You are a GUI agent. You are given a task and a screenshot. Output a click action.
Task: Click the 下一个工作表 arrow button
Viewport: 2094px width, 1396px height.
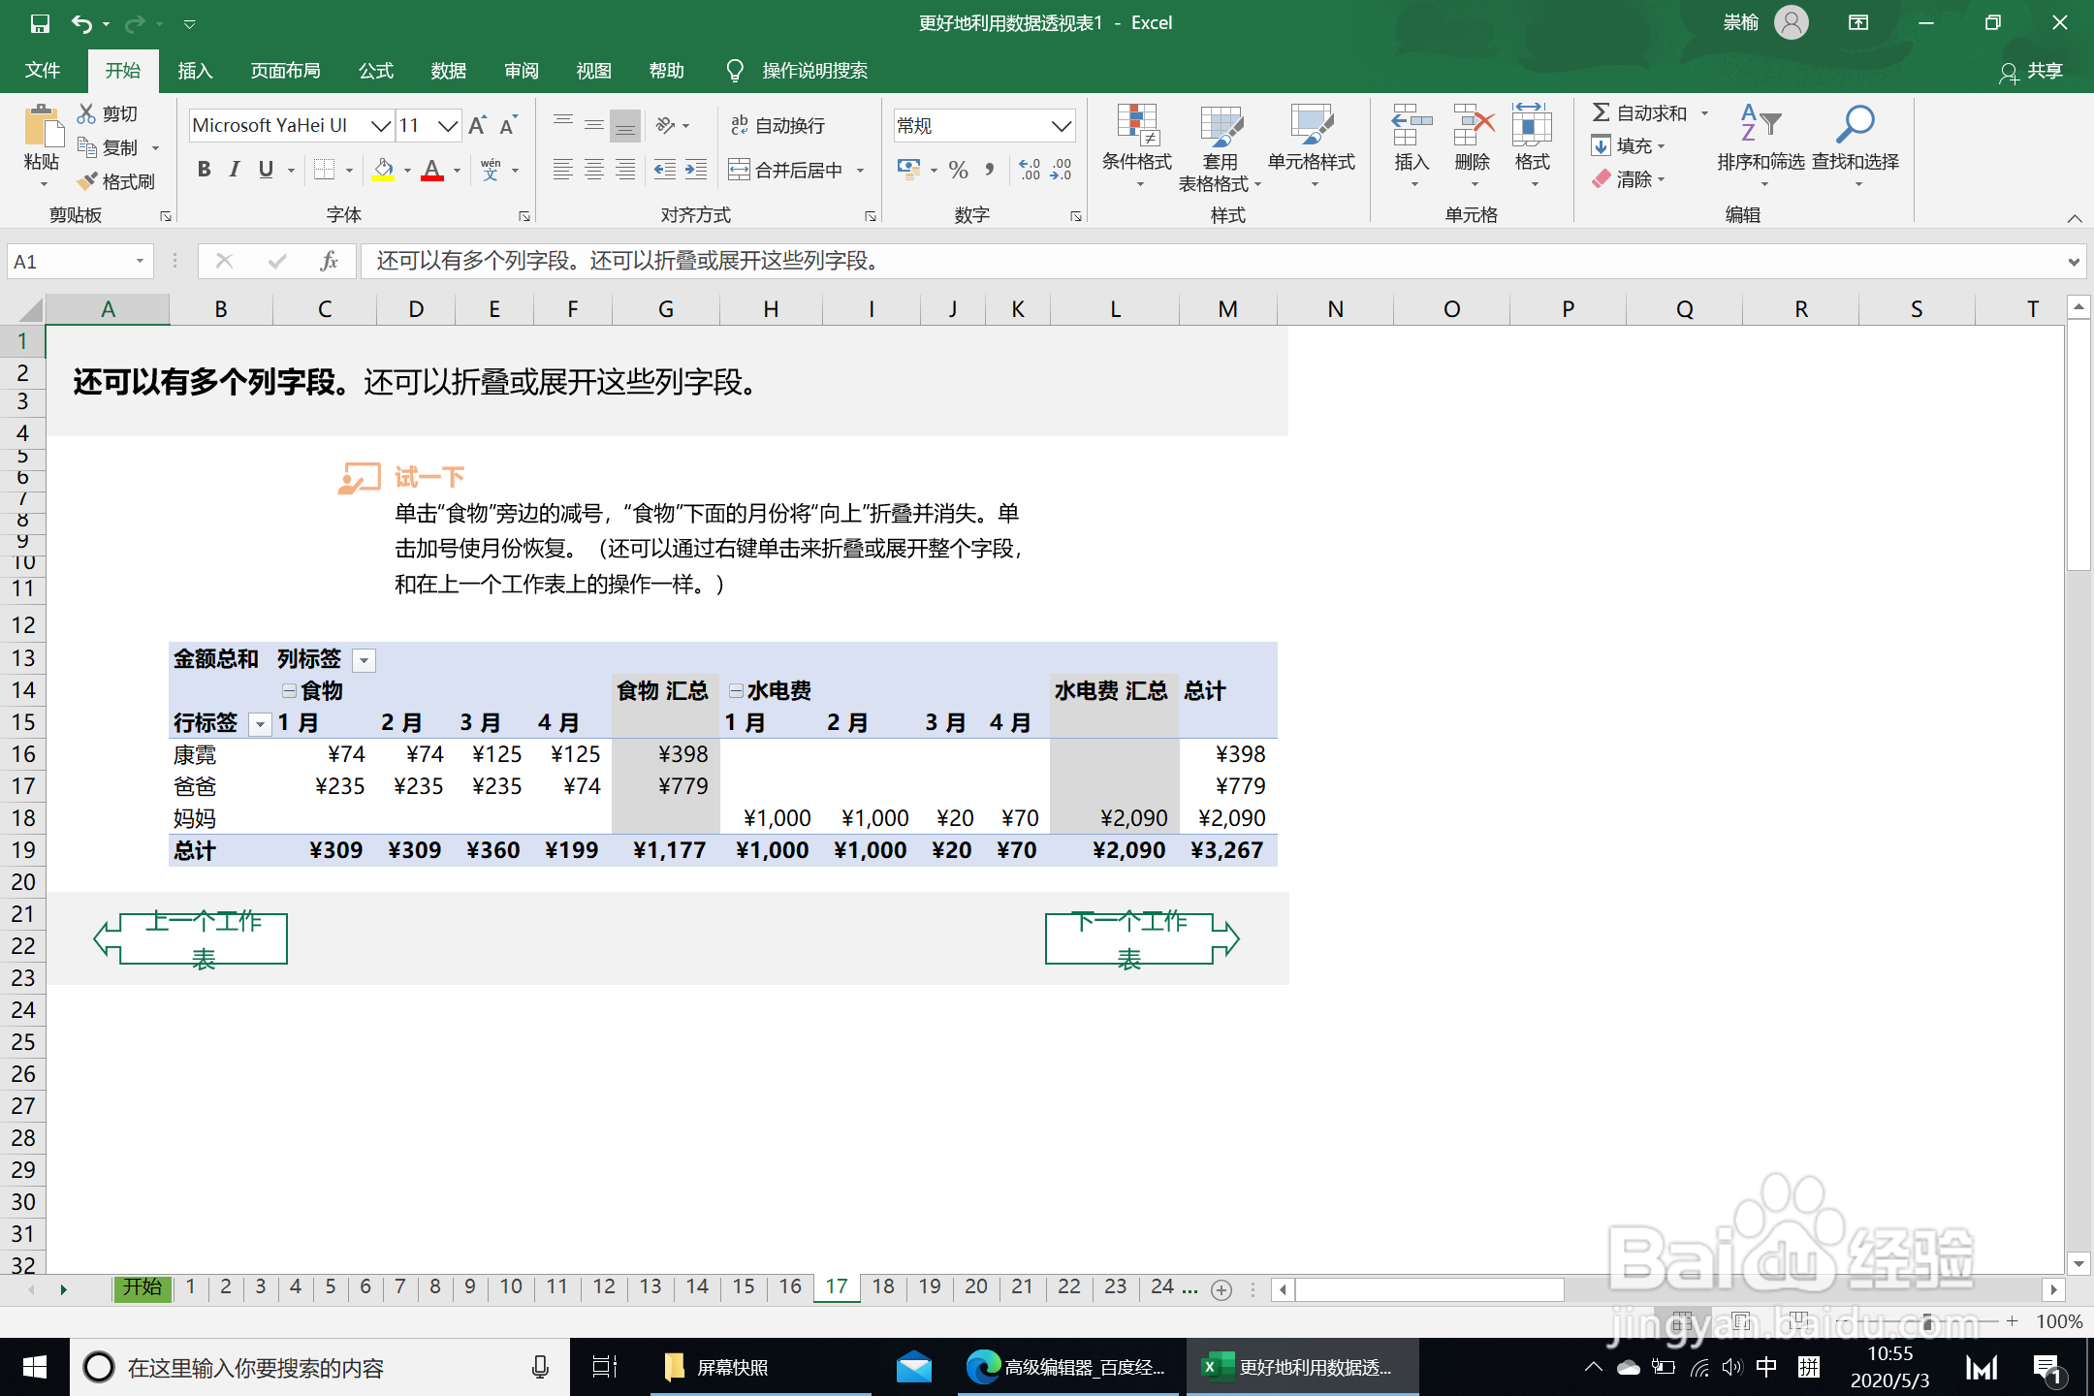click(1142, 938)
